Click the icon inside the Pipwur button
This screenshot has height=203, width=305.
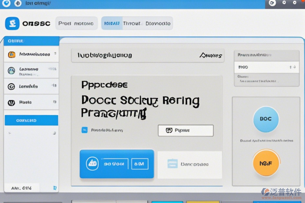pos(169,130)
